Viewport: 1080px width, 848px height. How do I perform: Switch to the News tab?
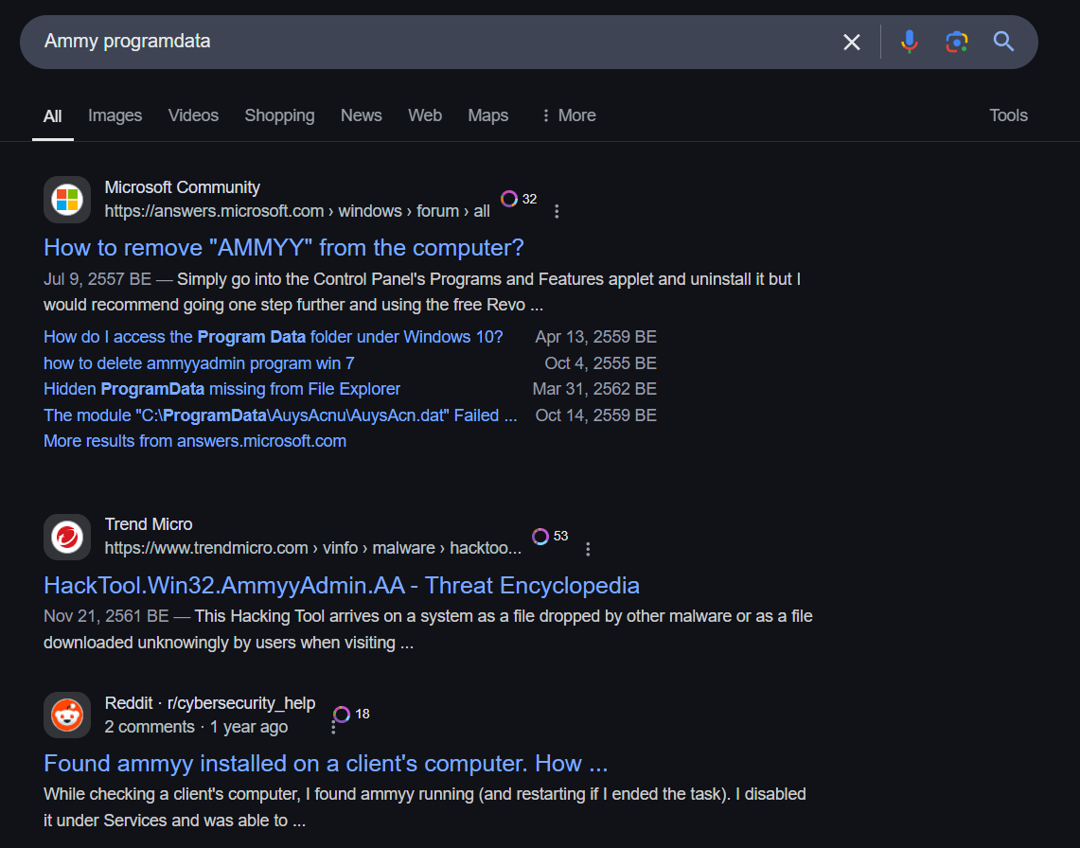point(361,115)
